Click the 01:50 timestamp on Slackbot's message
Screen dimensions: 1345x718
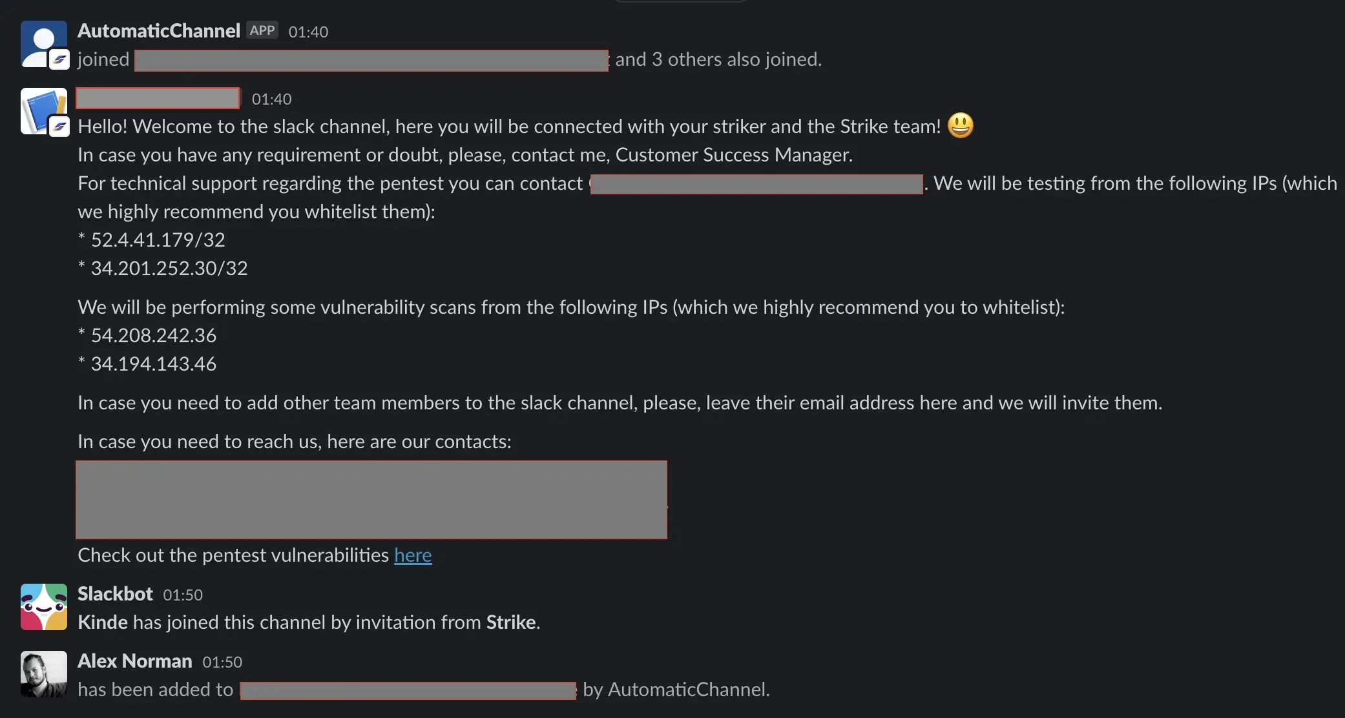[x=183, y=594]
